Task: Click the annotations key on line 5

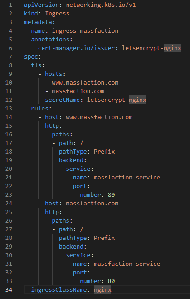Action: pyautogui.click(x=50, y=40)
